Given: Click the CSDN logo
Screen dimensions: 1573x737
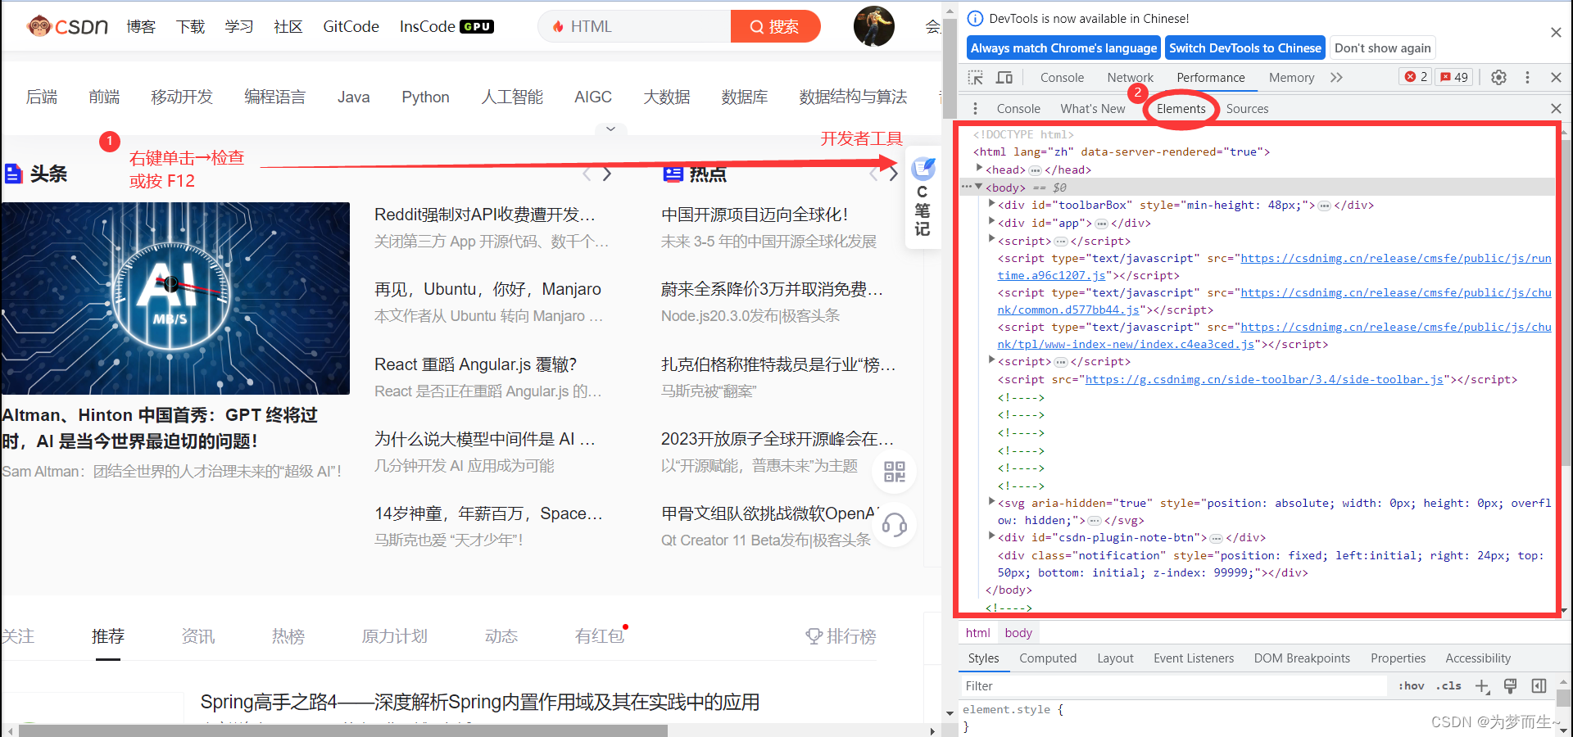Looking at the screenshot, I should (67, 26).
